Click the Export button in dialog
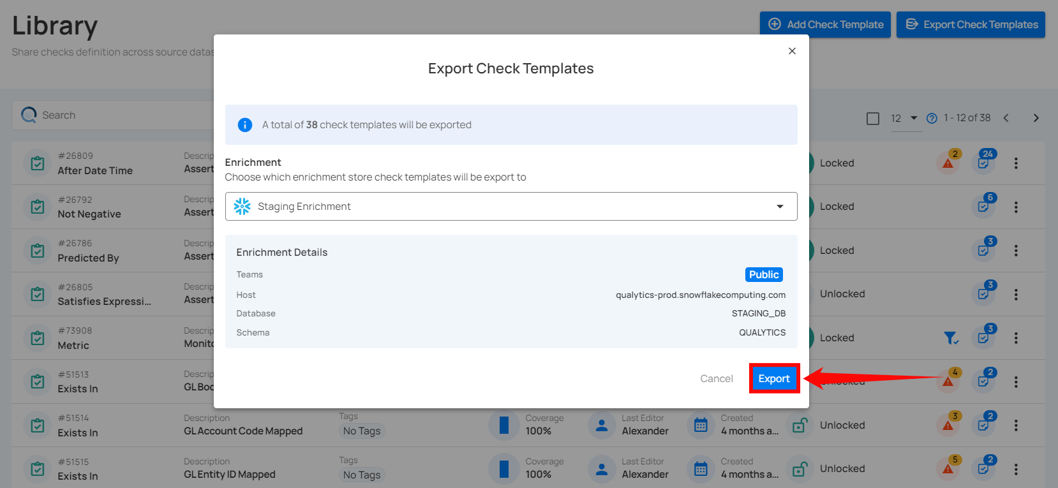1058x488 pixels. 774,378
